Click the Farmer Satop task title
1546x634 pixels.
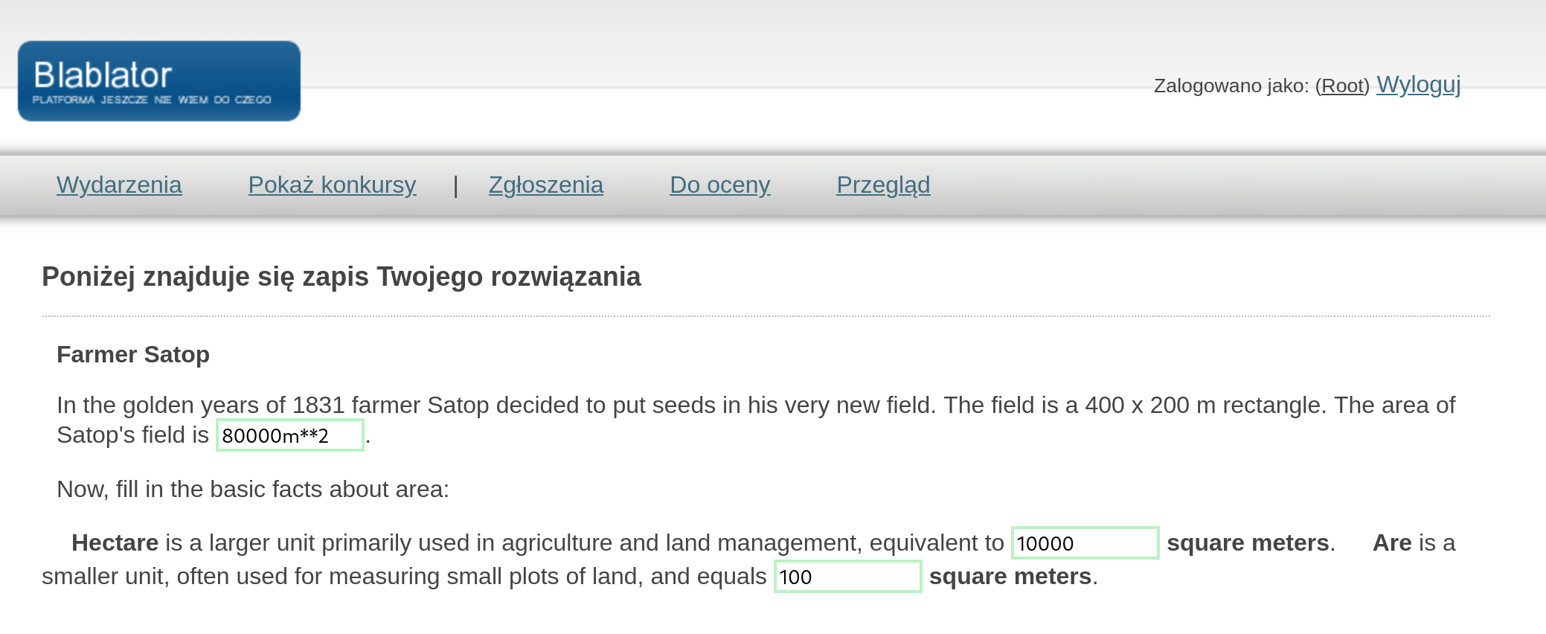[133, 355]
